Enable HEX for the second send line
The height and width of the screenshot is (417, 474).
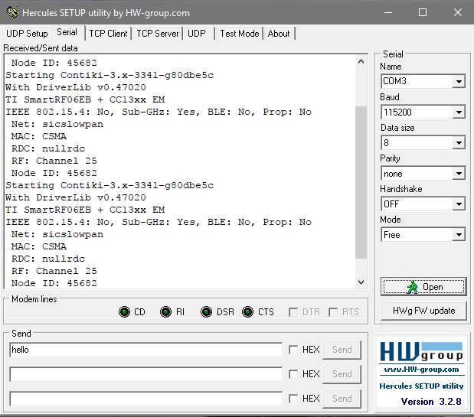(x=293, y=374)
